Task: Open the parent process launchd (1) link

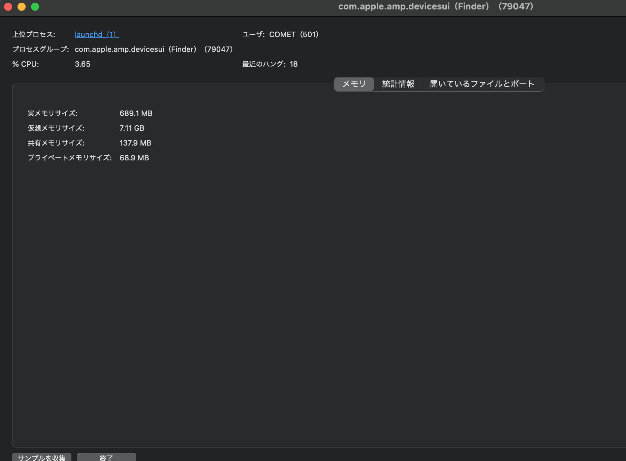Action: [x=97, y=34]
